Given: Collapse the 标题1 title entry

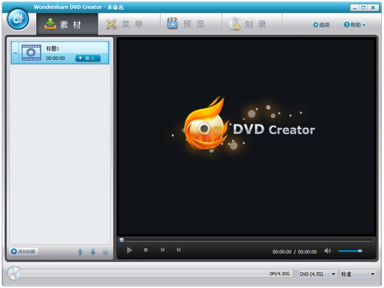Looking at the screenshot, I should 15,53.
